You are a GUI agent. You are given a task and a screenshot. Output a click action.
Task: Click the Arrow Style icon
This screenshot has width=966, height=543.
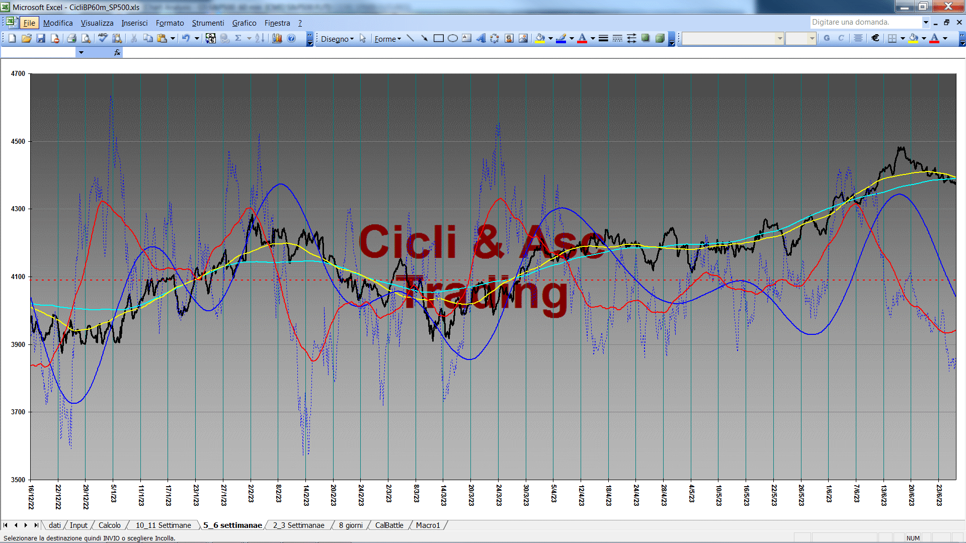coord(631,38)
